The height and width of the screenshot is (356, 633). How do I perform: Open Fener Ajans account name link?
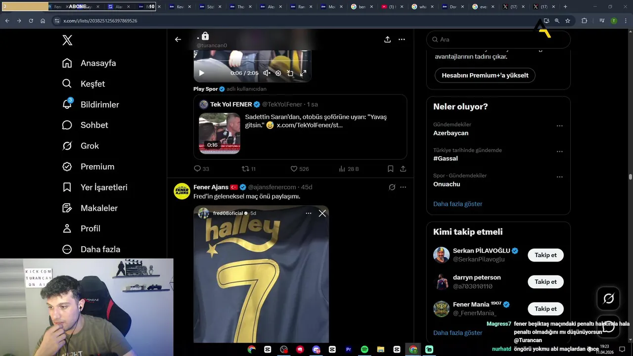(211, 187)
